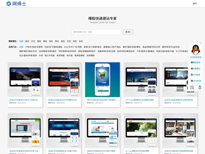Open 快速建站 QQ contact
Image resolution: width=205 pixels, height=154 pixels.
tap(196, 68)
